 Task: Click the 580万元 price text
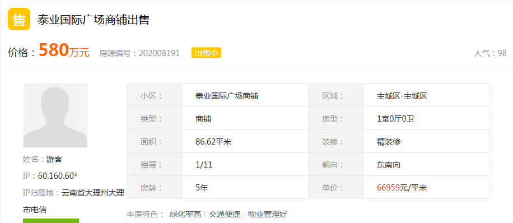pyautogui.click(x=64, y=51)
